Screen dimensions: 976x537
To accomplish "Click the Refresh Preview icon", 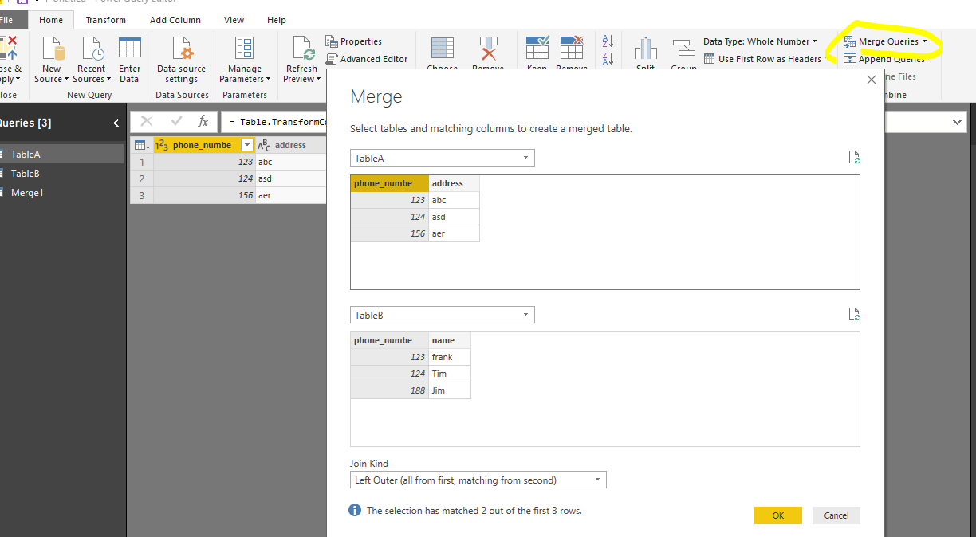I will (x=302, y=49).
